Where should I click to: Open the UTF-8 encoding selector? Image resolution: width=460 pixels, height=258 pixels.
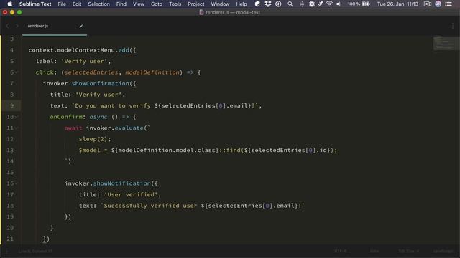(x=340, y=251)
